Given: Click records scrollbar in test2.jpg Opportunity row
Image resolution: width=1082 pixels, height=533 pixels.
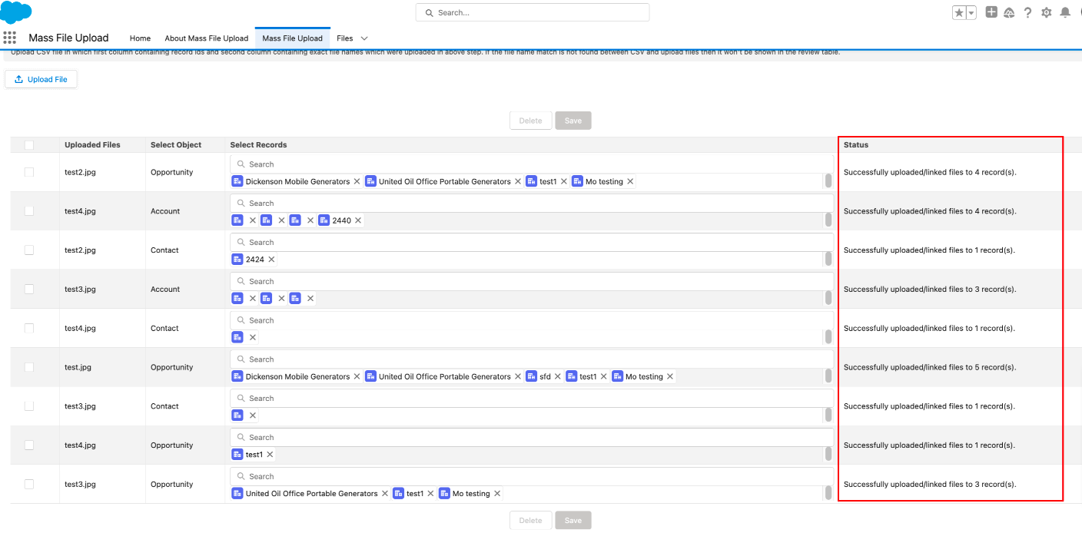Looking at the screenshot, I should point(828,181).
